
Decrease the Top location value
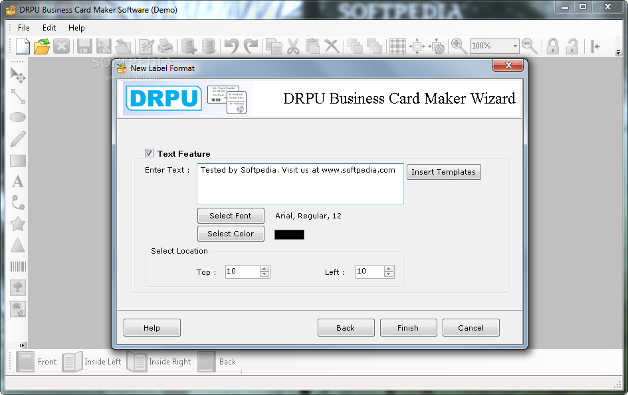tap(264, 275)
